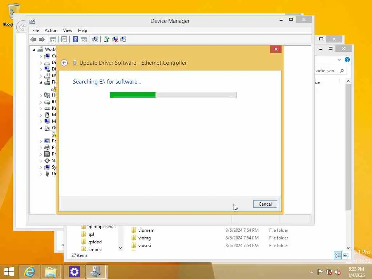Show hidden tray icons arrow
Screen dimensions: 372x279
(x=311, y=272)
